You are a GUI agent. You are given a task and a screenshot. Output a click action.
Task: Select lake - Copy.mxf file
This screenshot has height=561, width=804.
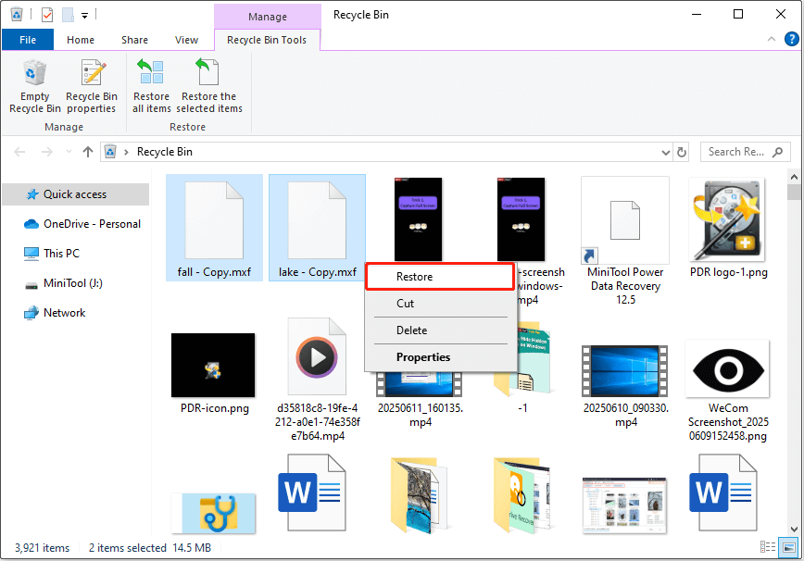(318, 228)
